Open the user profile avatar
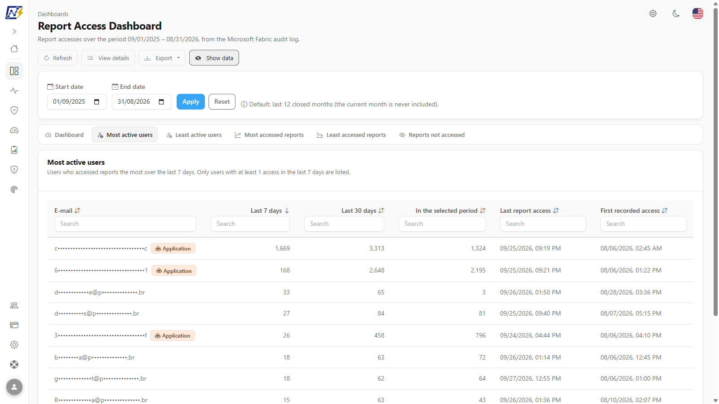 [14, 387]
